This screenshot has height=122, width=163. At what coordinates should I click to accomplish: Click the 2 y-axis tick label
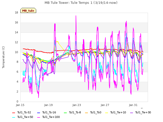click(x=17, y=92)
